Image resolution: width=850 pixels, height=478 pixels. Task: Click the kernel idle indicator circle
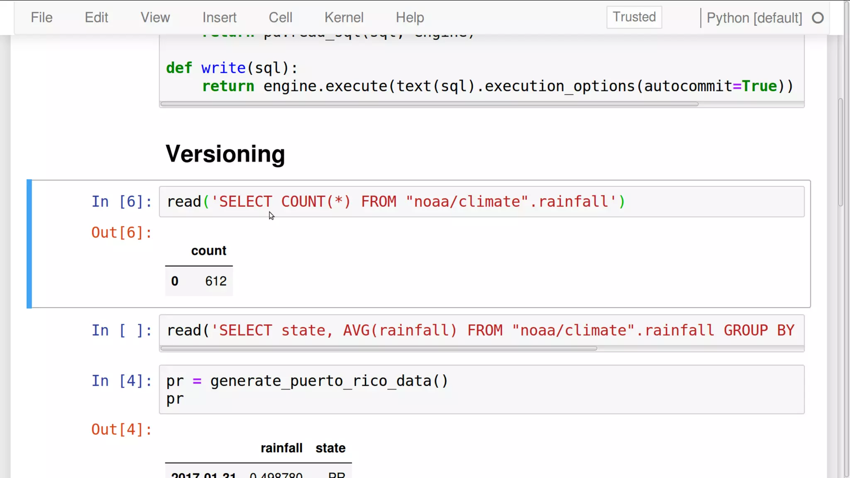tap(818, 18)
